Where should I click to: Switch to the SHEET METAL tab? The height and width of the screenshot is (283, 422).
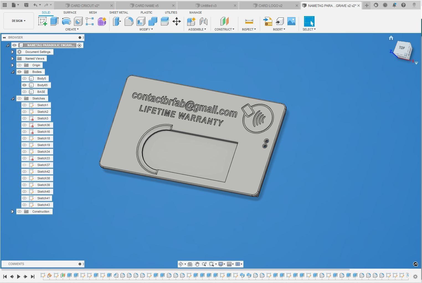[119, 12]
